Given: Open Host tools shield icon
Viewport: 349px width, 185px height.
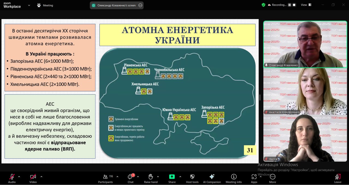Looking at the screenshot, I should (x=192, y=177).
